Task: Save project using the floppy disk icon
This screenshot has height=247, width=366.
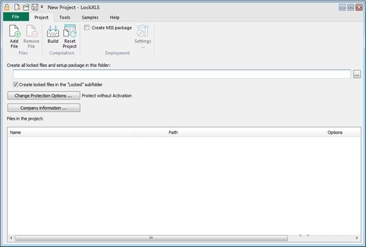Action: 35,7
